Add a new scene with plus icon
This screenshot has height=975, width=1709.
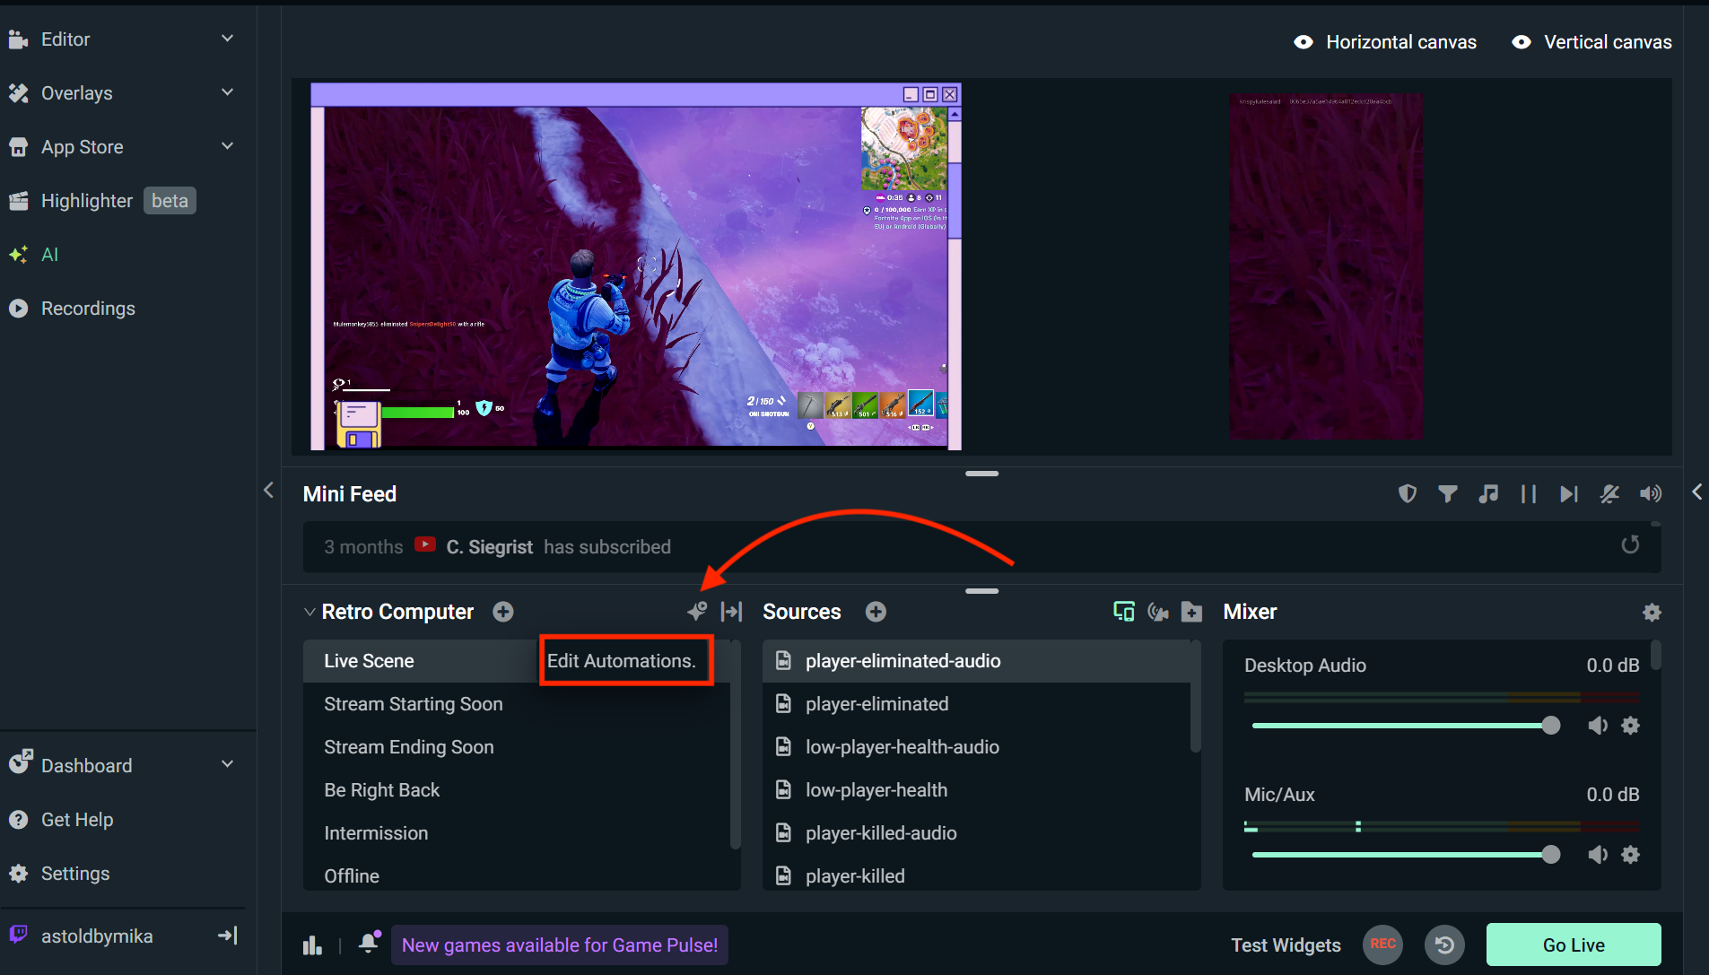tap(503, 612)
